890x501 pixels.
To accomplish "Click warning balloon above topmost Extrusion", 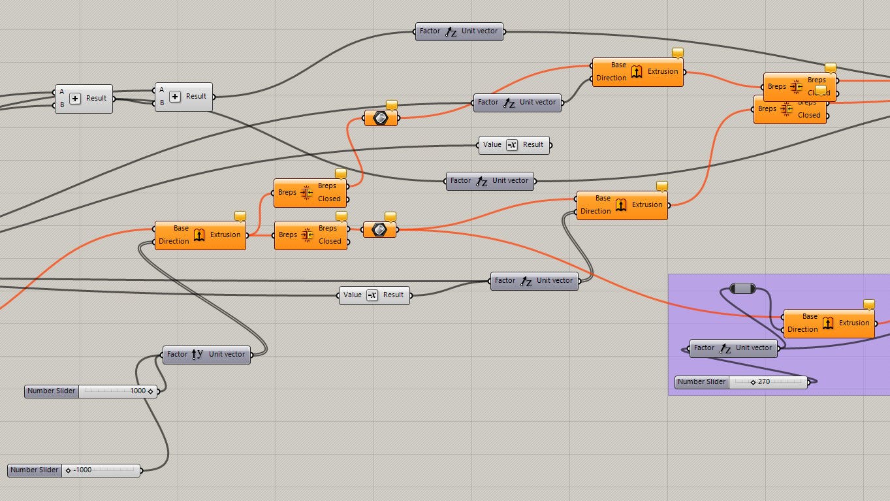I will pos(678,53).
